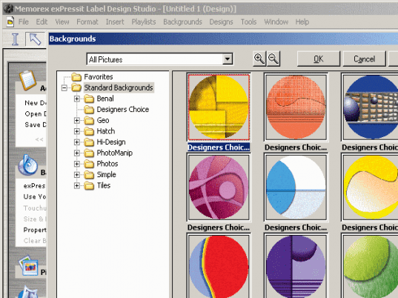Pick the blue and white thumbnail

[x=296, y=188]
